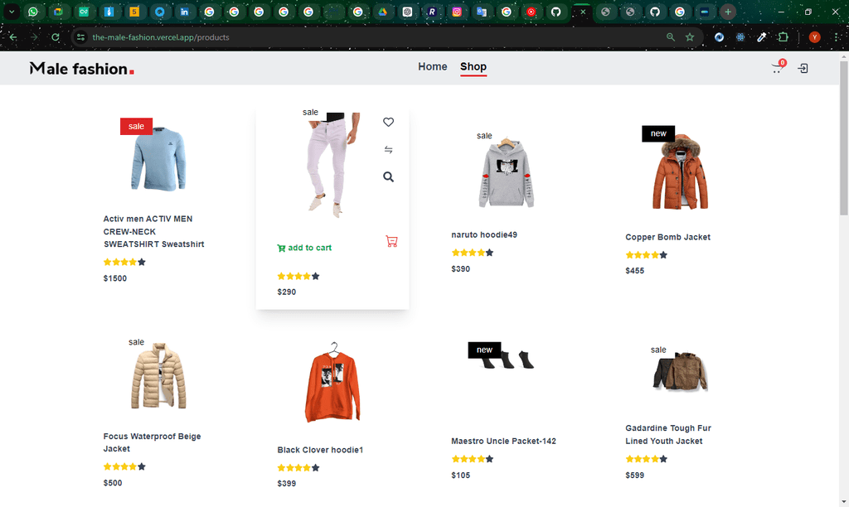Click the compare arrows icon on jeans card

click(x=388, y=149)
